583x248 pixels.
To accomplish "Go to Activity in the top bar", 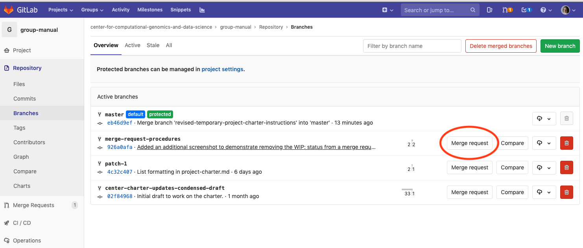I will (120, 10).
